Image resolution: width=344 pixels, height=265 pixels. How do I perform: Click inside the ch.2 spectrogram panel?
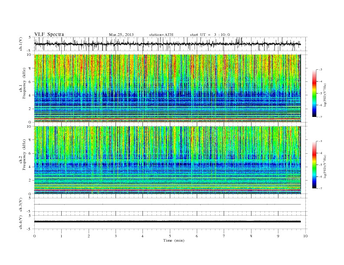tap(167, 160)
